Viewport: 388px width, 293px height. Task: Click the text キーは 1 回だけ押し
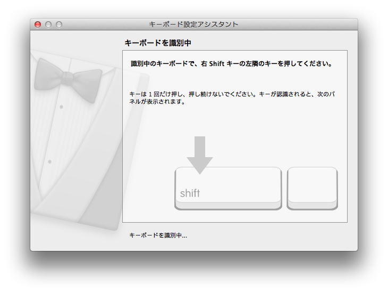coord(157,94)
